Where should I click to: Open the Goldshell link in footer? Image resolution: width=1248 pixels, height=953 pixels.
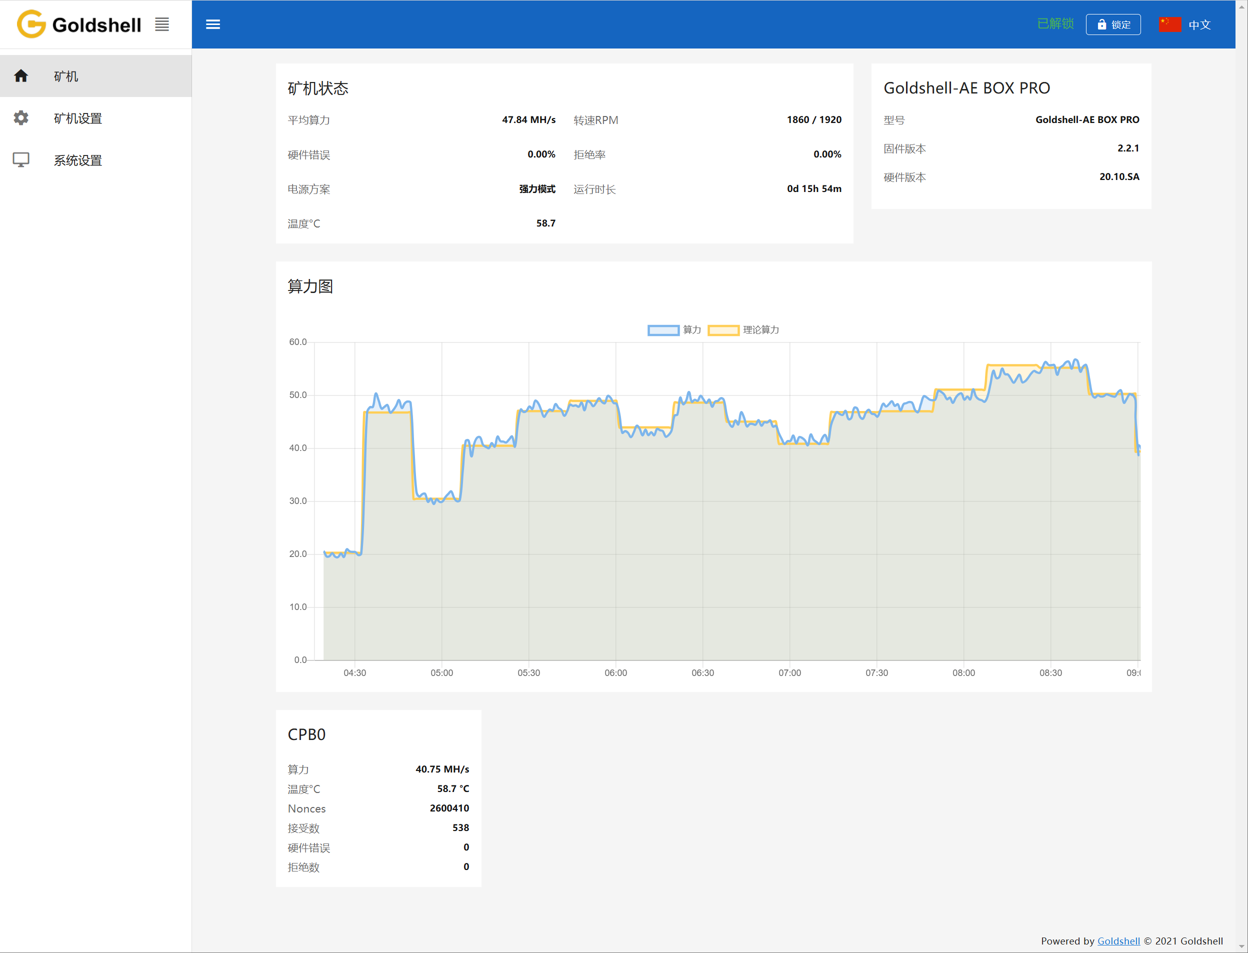pos(1118,941)
